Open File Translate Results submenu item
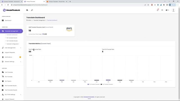This screenshot has height=101, width=180. [12, 38]
